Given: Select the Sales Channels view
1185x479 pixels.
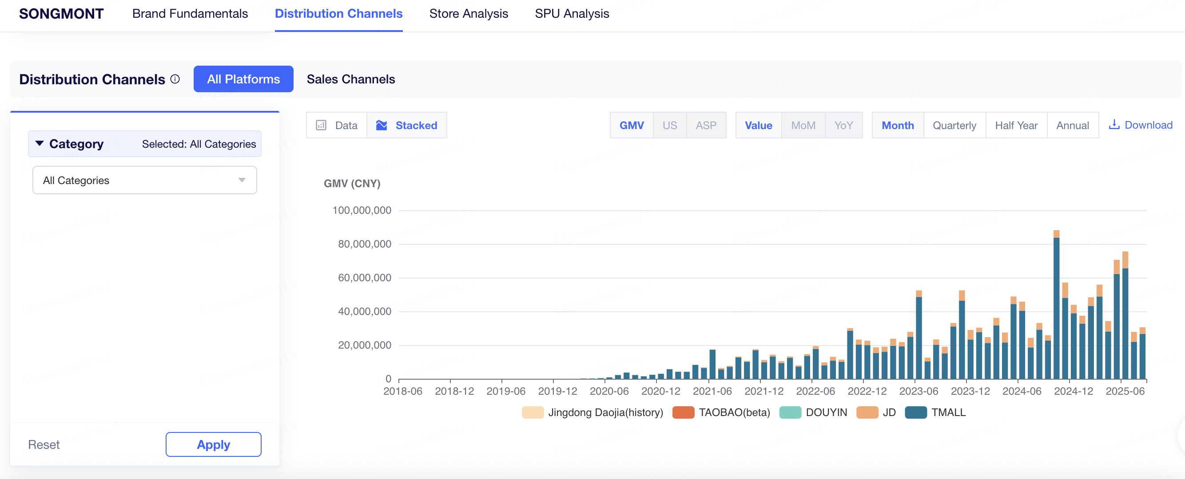Looking at the screenshot, I should click(350, 79).
